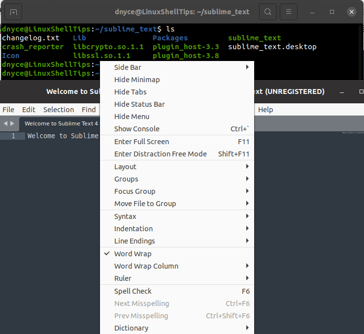Click 'changelog.txt' in terminal output
This screenshot has width=364, height=334.
pos(31,38)
